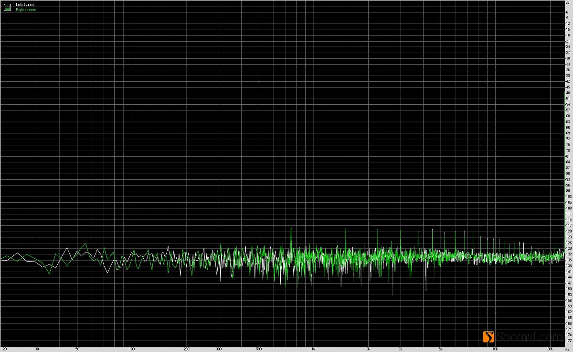Select the green Right channel legend label
This screenshot has height=352, width=573.
click(26, 9)
